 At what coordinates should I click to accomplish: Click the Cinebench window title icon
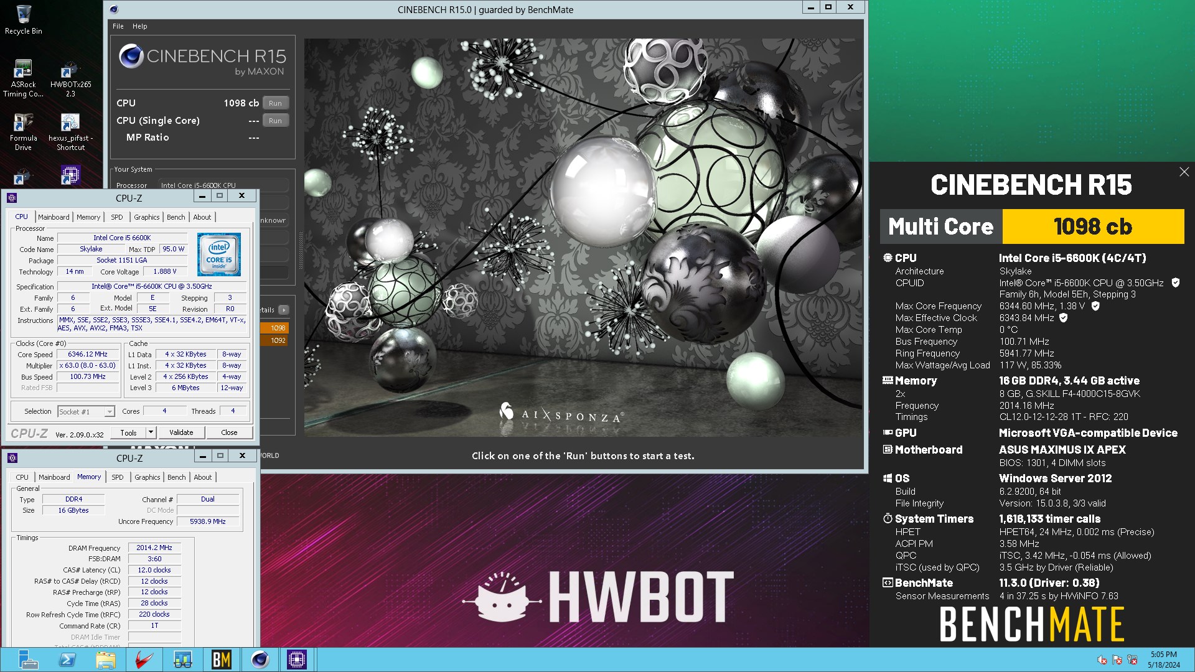(114, 9)
